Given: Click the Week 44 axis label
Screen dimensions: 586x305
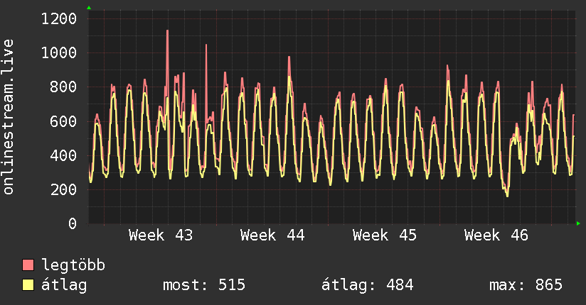Looking at the screenshot, I should tap(272, 235).
